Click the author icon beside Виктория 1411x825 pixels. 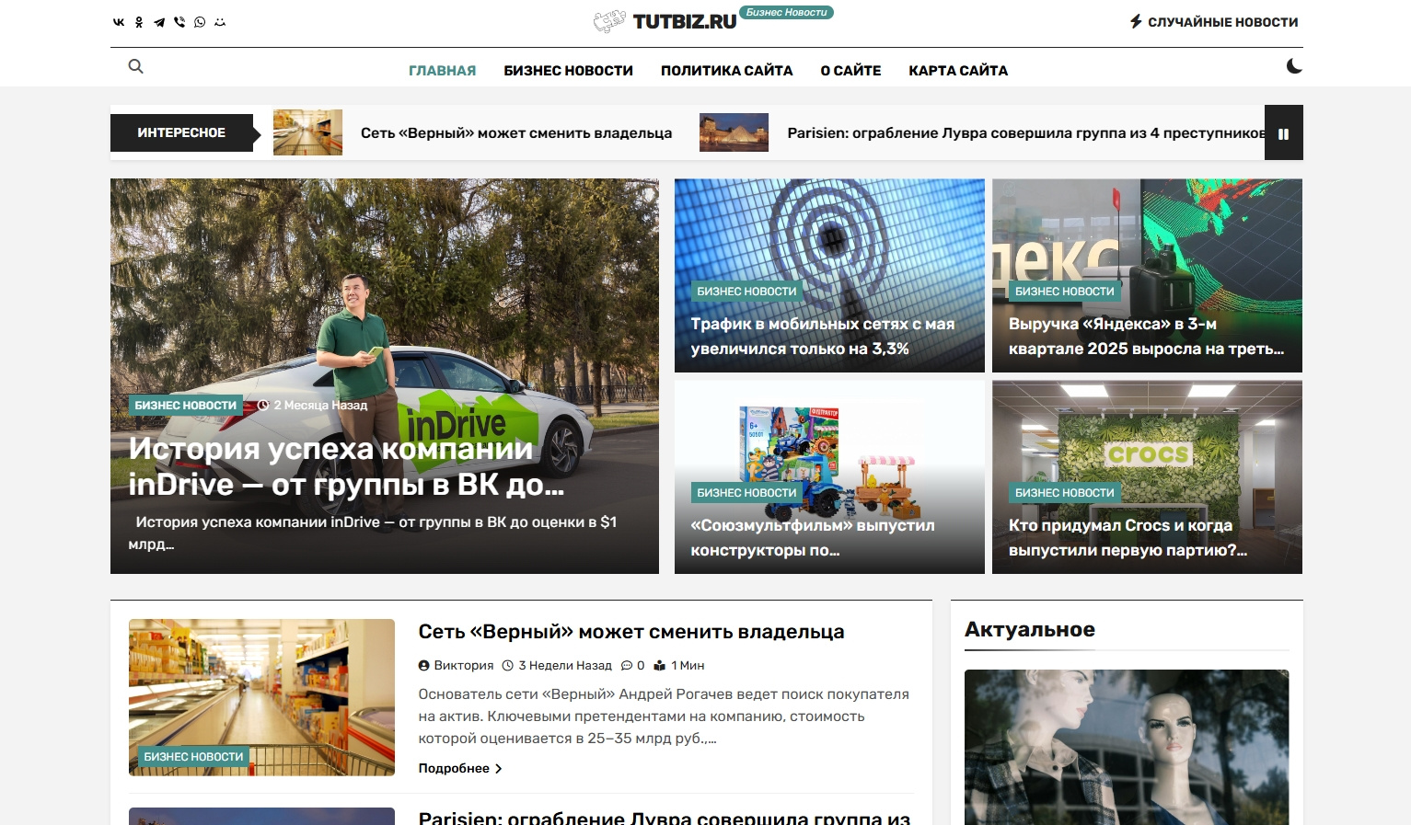point(423,666)
